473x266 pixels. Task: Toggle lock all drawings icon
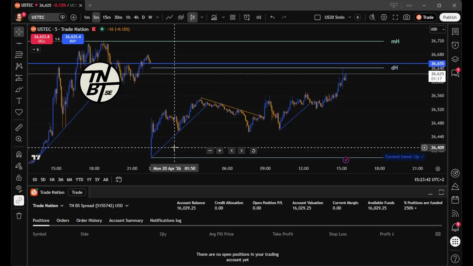click(x=19, y=177)
